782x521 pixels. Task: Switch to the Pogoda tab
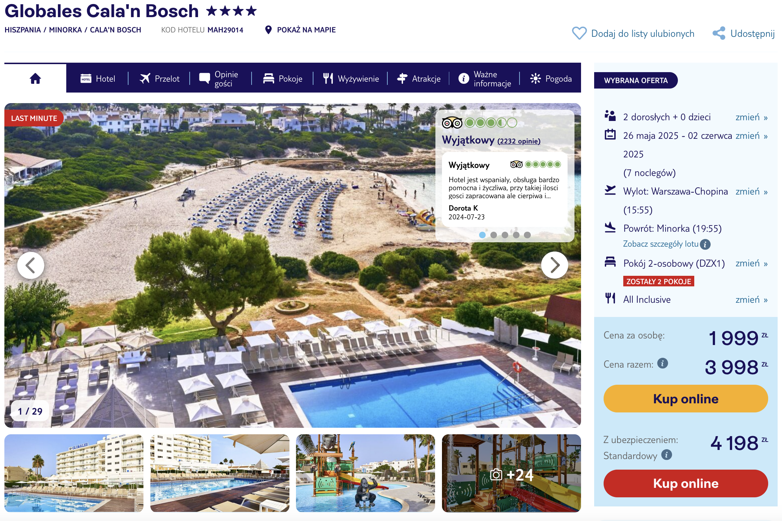coord(551,79)
